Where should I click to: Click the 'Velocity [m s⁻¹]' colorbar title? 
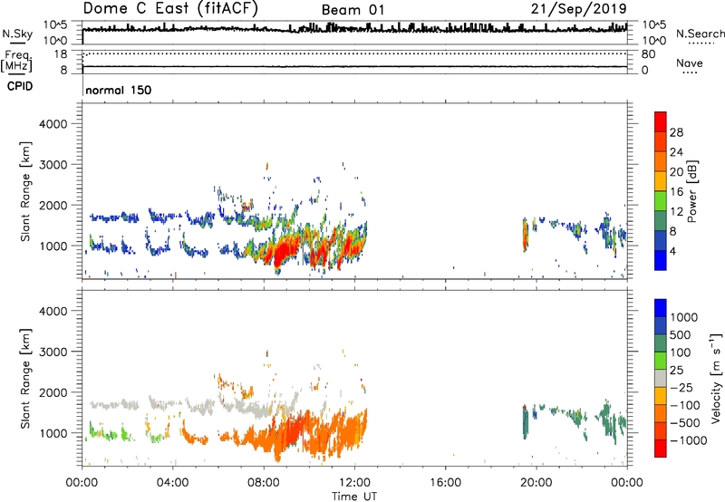(716, 378)
